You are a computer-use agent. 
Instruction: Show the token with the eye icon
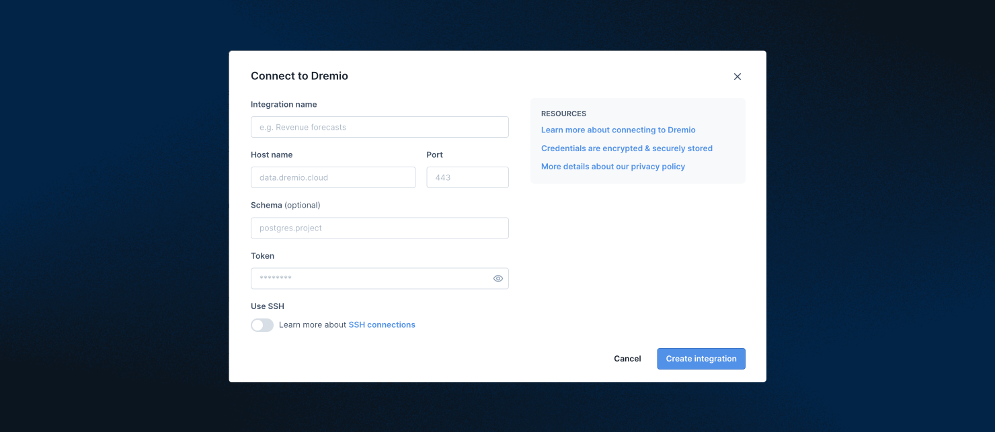pyautogui.click(x=498, y=278)
